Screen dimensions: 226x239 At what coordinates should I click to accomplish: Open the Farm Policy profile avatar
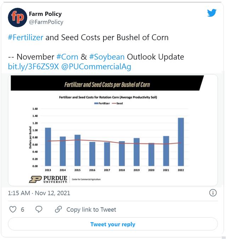point(18,18)
